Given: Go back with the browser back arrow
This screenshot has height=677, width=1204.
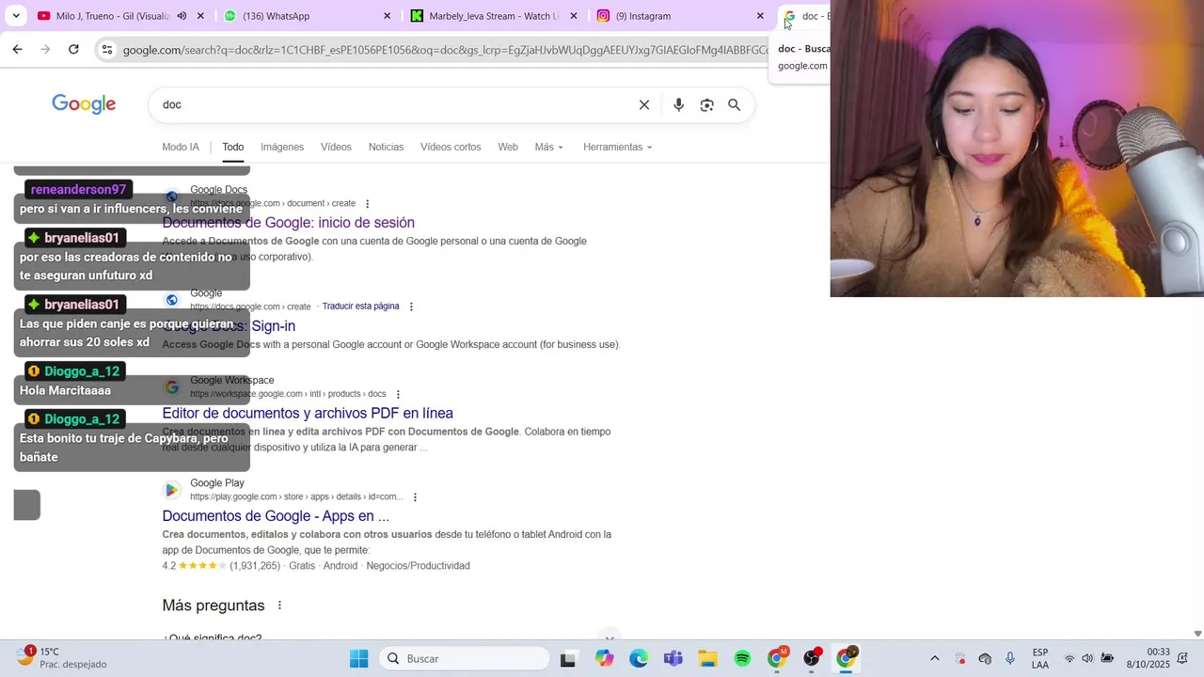Looking at the screenshot, I should (17, 50).
